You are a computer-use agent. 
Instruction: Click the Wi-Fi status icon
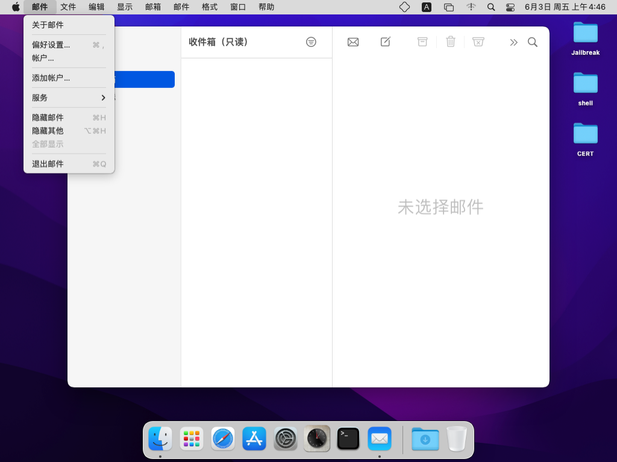pyautogui.click(x=471, y=7)
